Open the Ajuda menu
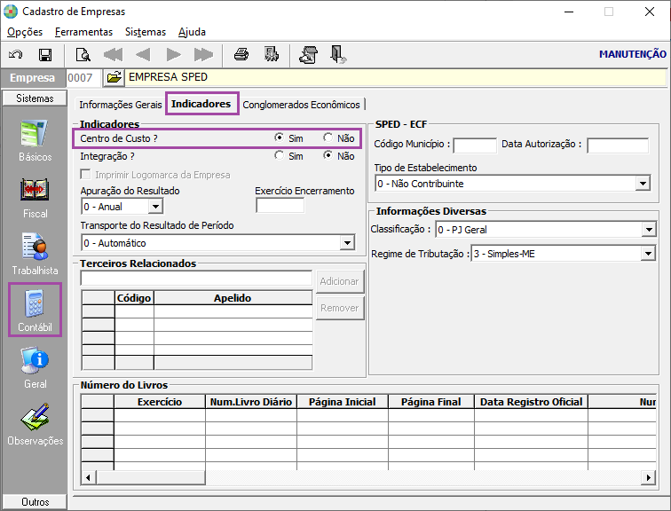 pos(192,32)
